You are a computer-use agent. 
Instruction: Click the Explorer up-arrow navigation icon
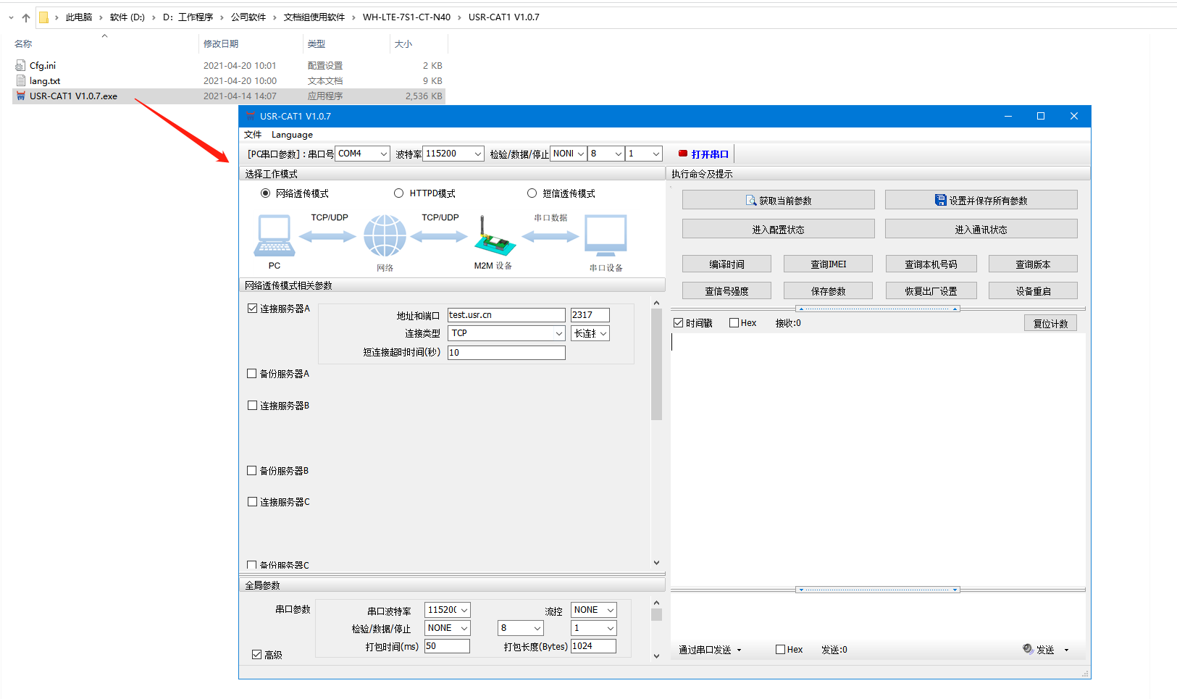point(26,17)
